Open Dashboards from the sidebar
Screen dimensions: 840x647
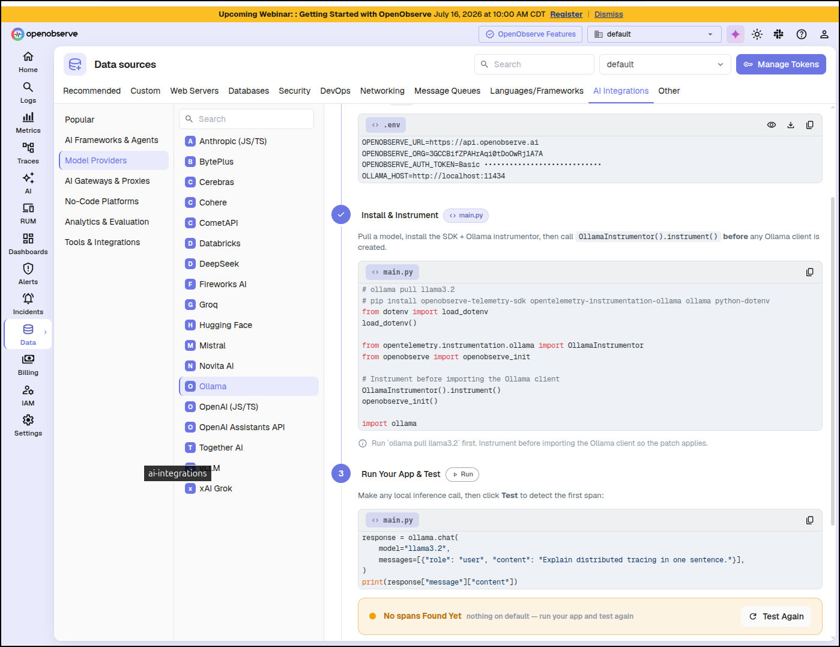[x=28, y=244]
